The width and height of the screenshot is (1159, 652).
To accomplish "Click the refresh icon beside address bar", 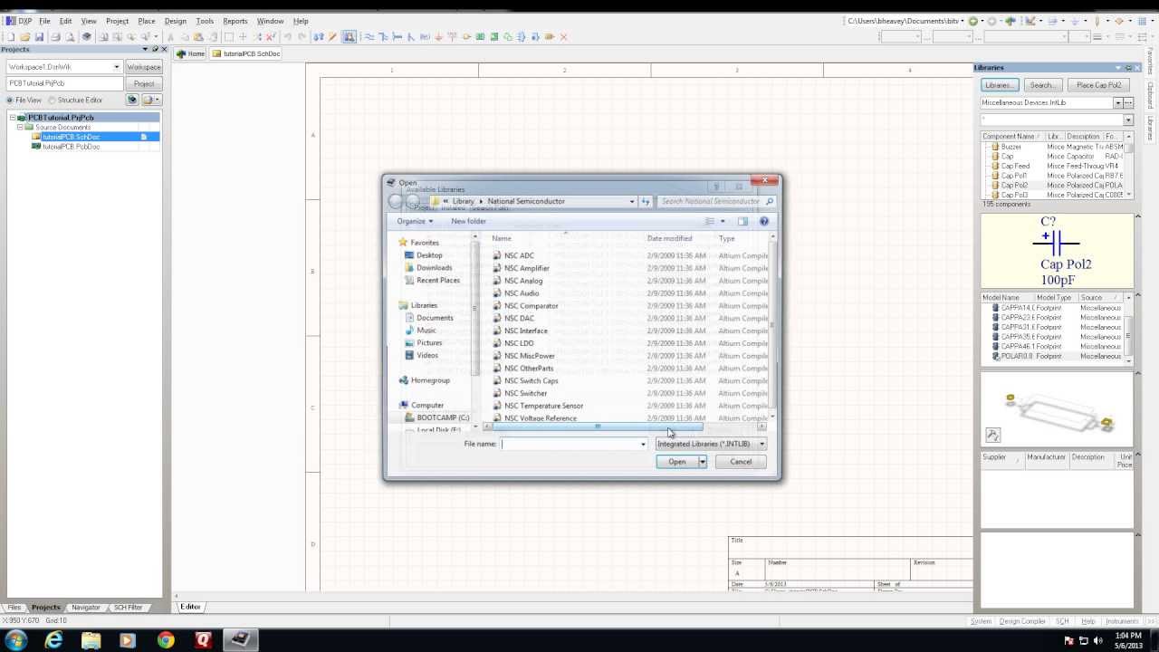I will [x=646, y=201].
